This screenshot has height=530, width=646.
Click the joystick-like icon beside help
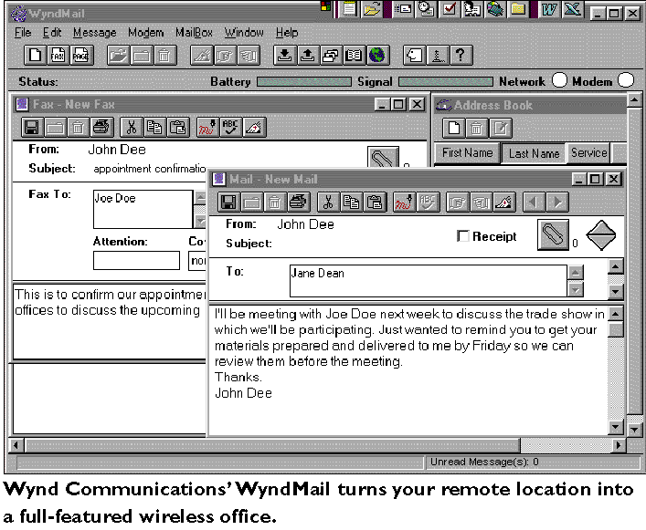coord(438,55)
